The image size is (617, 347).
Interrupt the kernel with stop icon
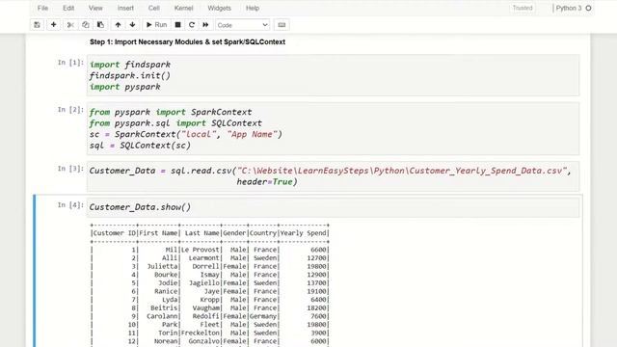177,25
